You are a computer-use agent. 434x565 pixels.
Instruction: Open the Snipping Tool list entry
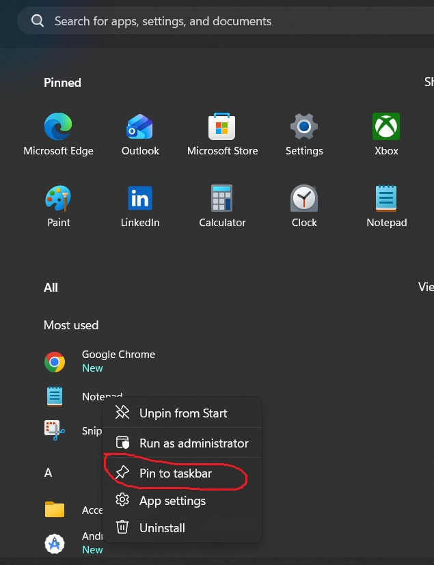pyautogui.click(x=73, y=430)
